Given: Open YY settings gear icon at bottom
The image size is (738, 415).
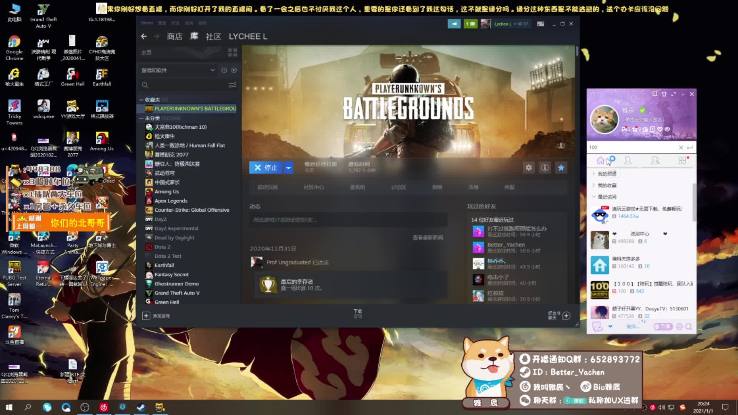Looking at the screenshot, I should coord(679,326).
